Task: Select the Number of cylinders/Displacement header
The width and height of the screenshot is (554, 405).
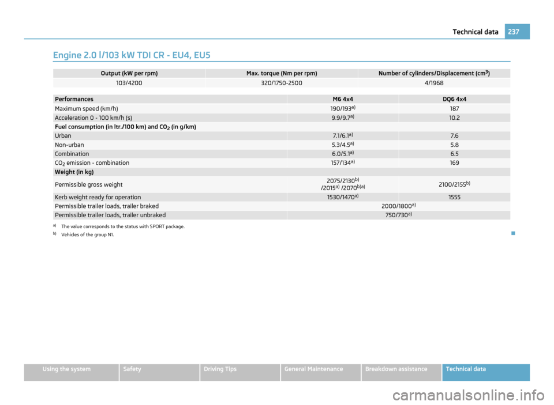Action: [x=434, y=73]
